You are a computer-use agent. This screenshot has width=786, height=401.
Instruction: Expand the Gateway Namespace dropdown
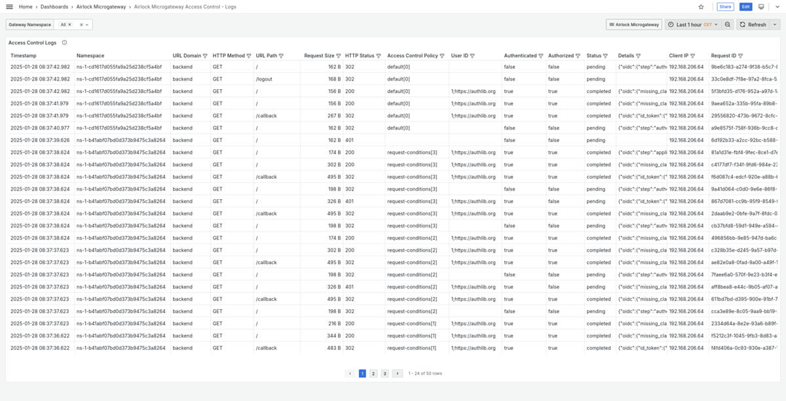pyautogui.click(x=88, y=24)
